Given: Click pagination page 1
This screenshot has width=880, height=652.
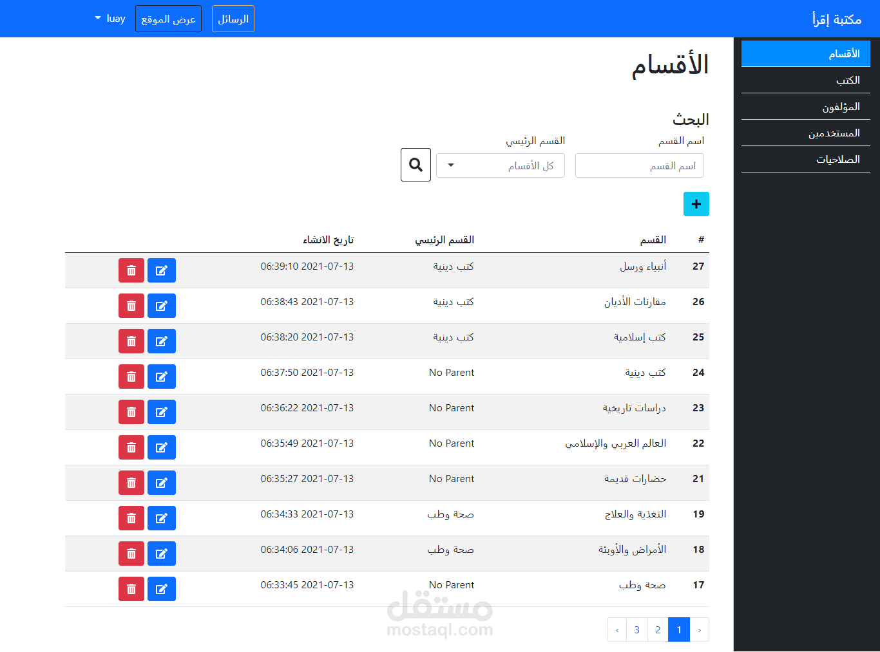Looking at the screenshot, I should [679, 629].
